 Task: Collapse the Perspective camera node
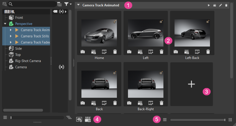(x=5, y=24)
